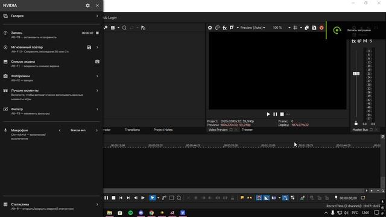Expand the Фильтр entry
386x217 pixels.
(97, 109)
